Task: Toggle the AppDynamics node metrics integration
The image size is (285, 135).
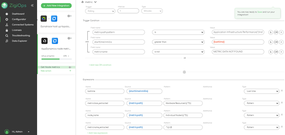Action: pyautogui.click(x=69, y=38)
